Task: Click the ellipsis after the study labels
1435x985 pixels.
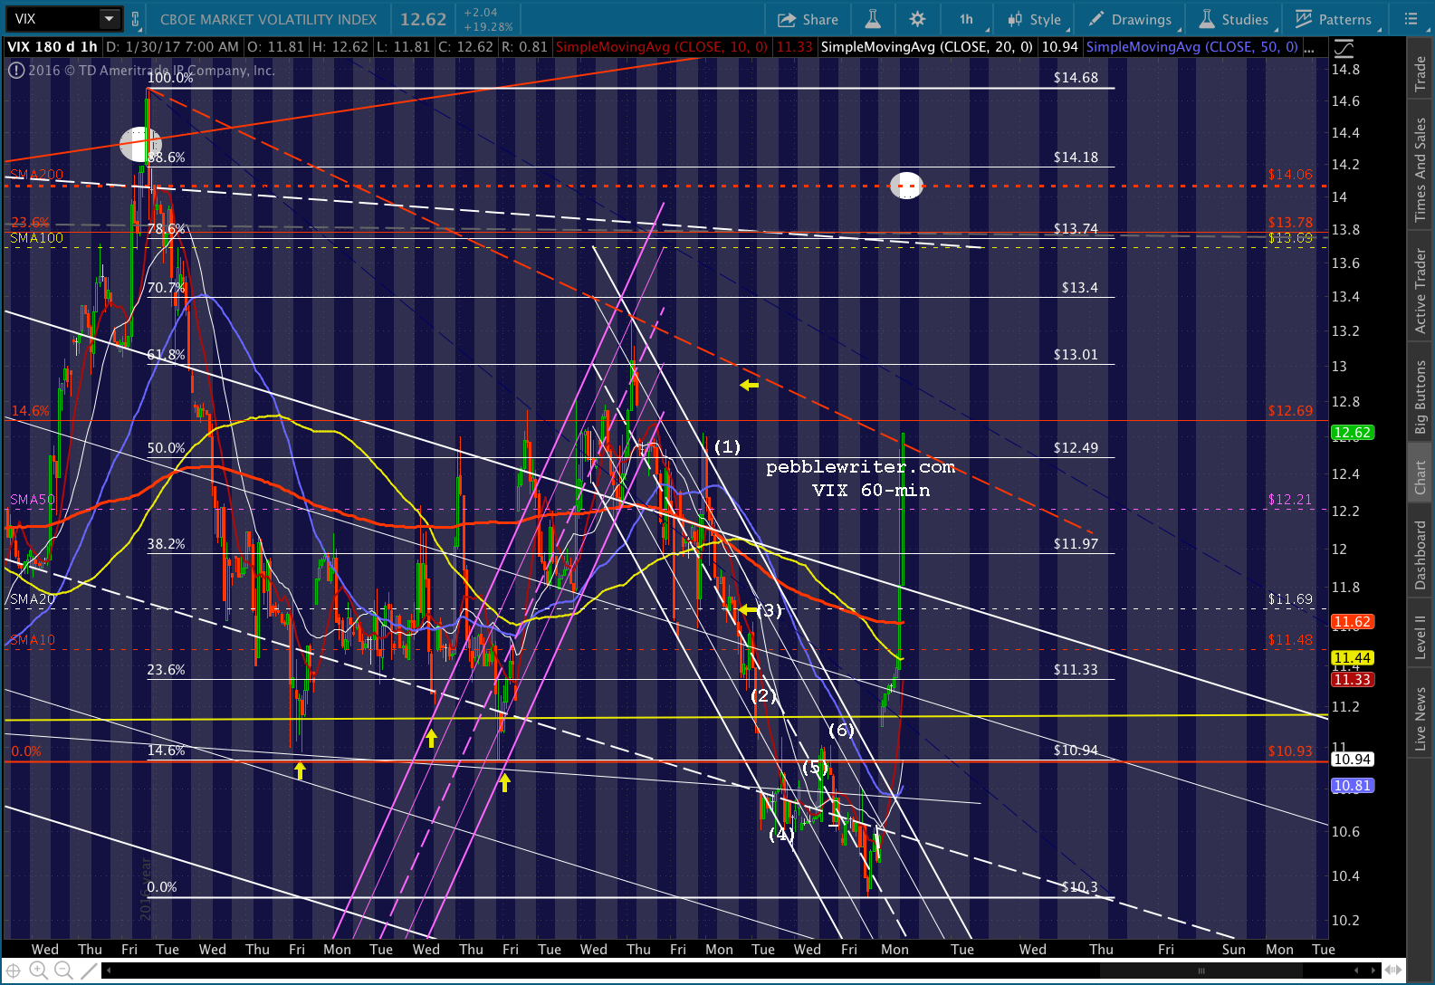Action: (x=1309, y=49)
